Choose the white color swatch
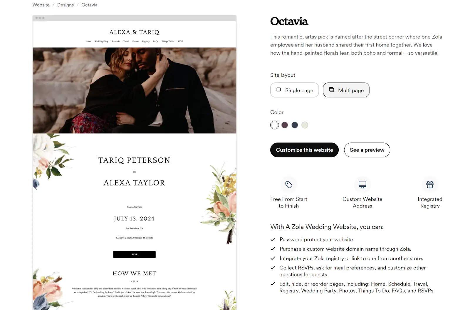 pyautogui.click(x=275, y=125)
